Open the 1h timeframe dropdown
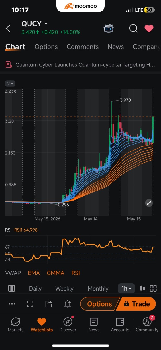Screen dimensions: 161x350 coord(126,288)
